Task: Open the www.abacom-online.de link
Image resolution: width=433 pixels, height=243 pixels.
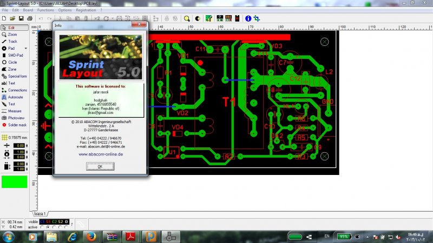Action: point(101,154)
